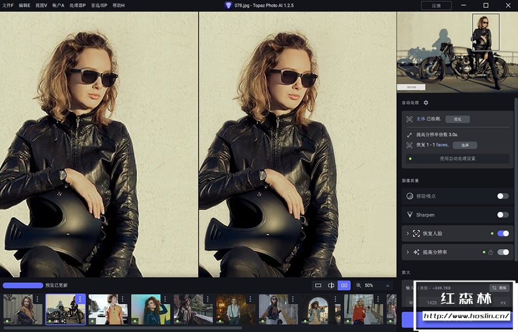Open the autopilot settings gear icon
This screenshot has height=332, width=518.
[x=426, y=103]
